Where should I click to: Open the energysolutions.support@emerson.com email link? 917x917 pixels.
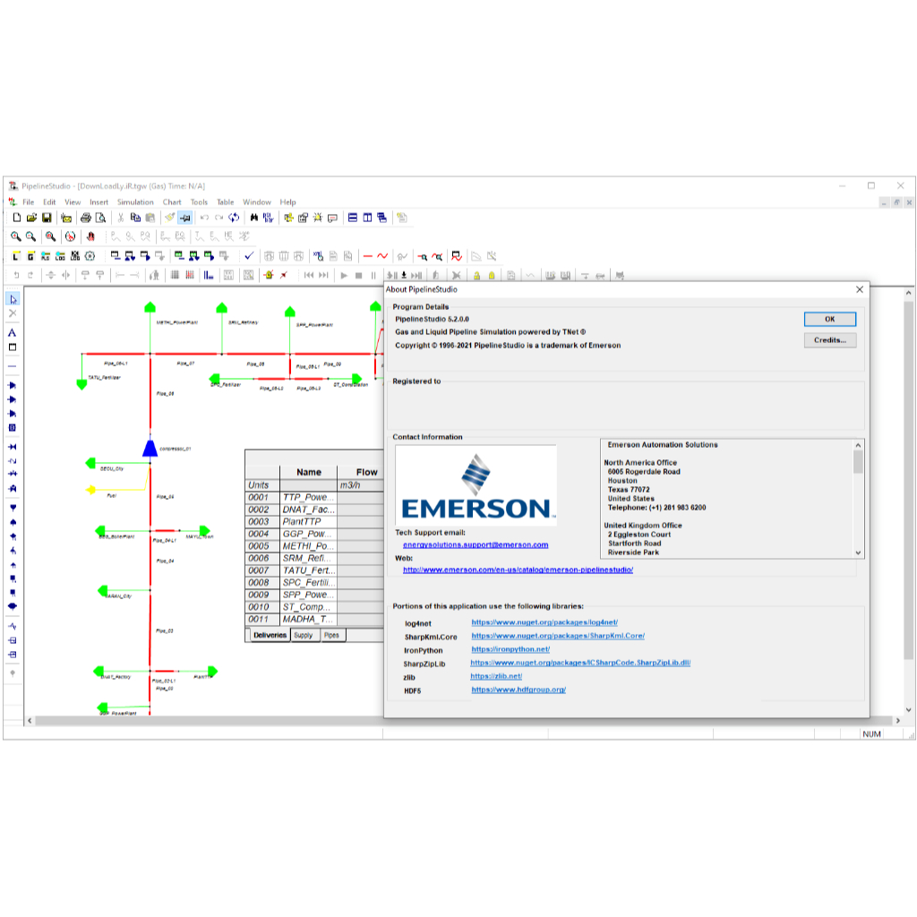[476, 545]
